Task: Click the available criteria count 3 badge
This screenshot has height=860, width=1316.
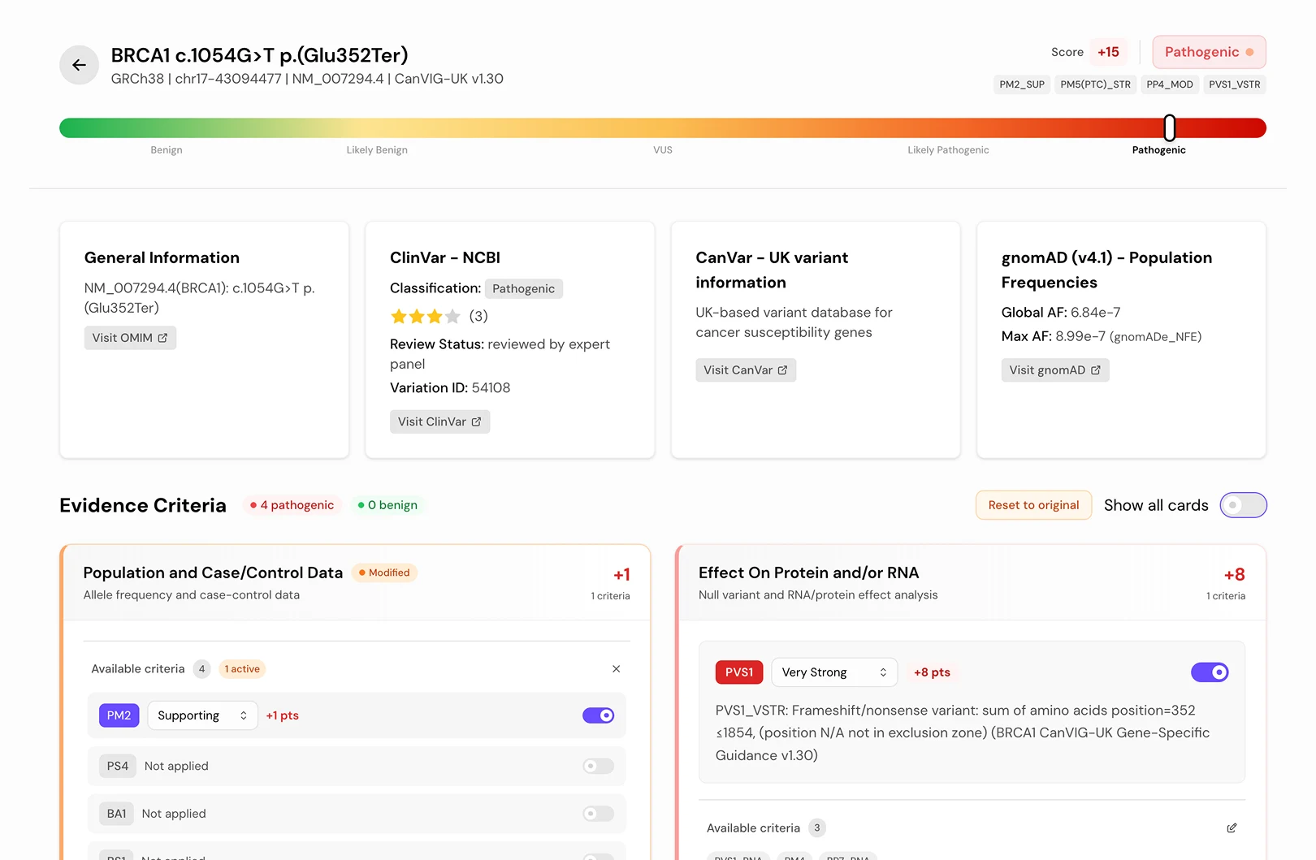Action: tap(817, 828)
